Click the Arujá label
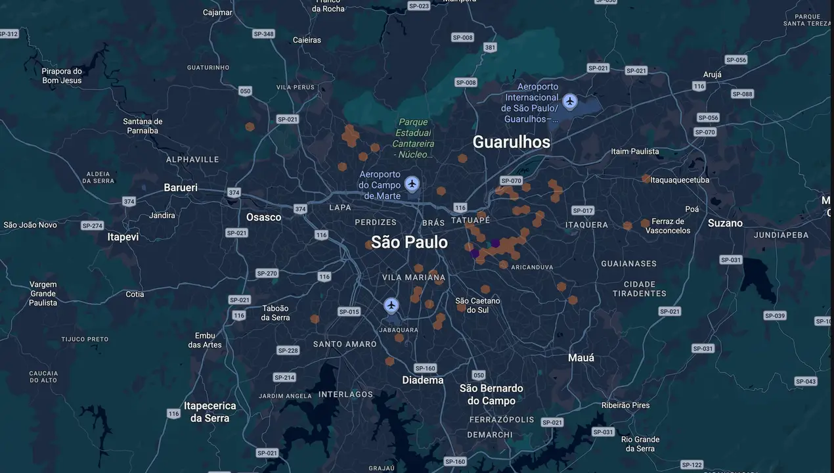The height and width of the screenshot is (473, 834). point(712,75)
